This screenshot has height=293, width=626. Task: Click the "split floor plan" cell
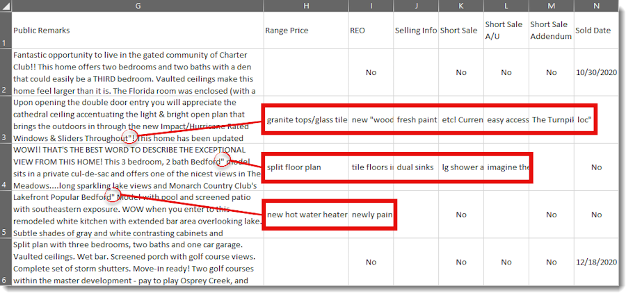click(306, 167)
